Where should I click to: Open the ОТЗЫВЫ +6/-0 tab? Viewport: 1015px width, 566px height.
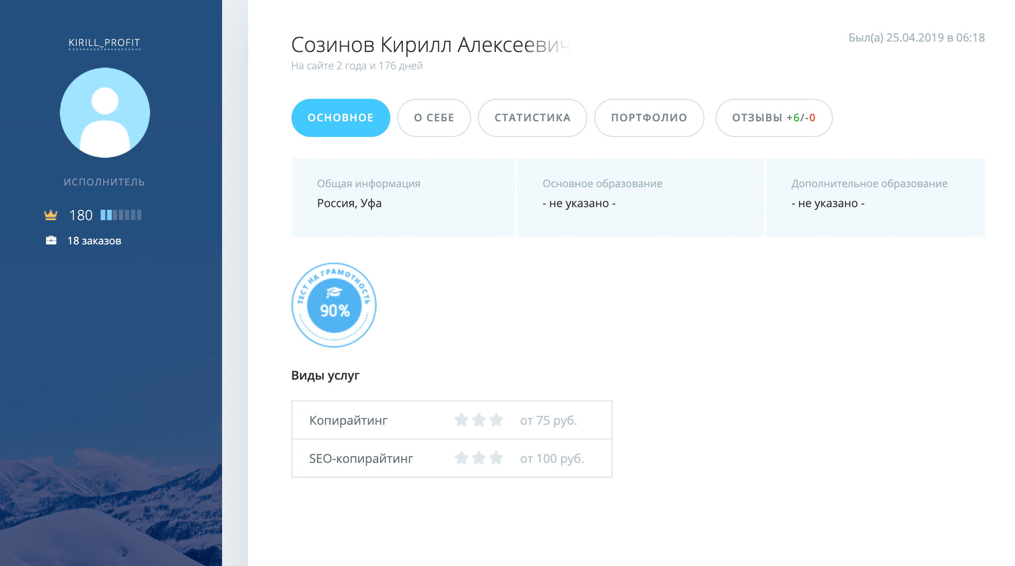point(774,118)
